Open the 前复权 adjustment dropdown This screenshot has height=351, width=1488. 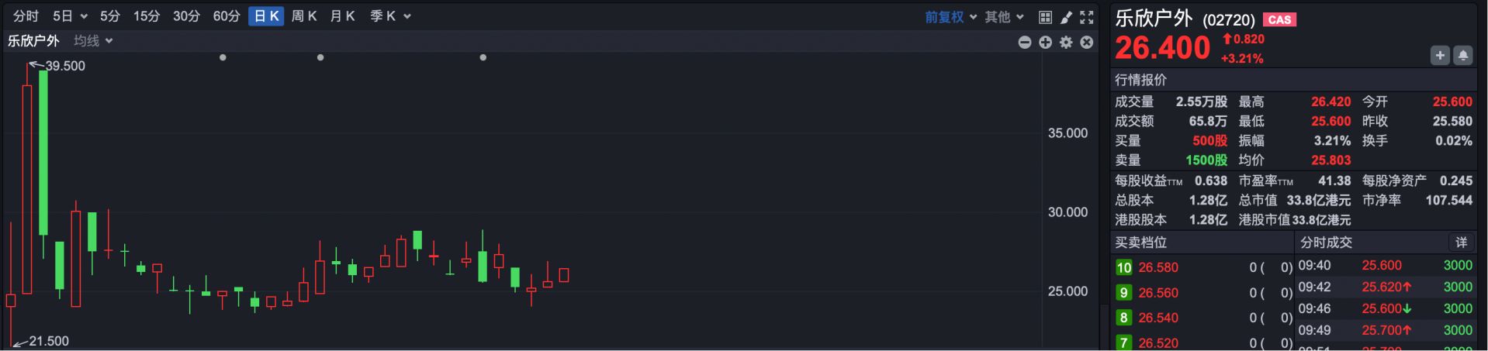pos(950,17)
